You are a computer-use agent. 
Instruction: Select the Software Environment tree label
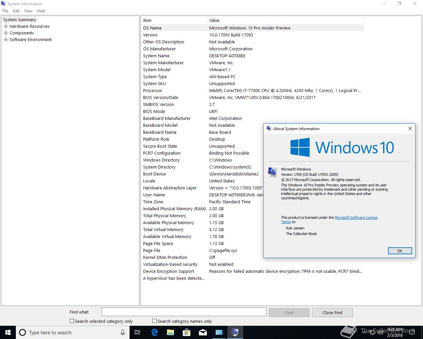tap(30, 40)
